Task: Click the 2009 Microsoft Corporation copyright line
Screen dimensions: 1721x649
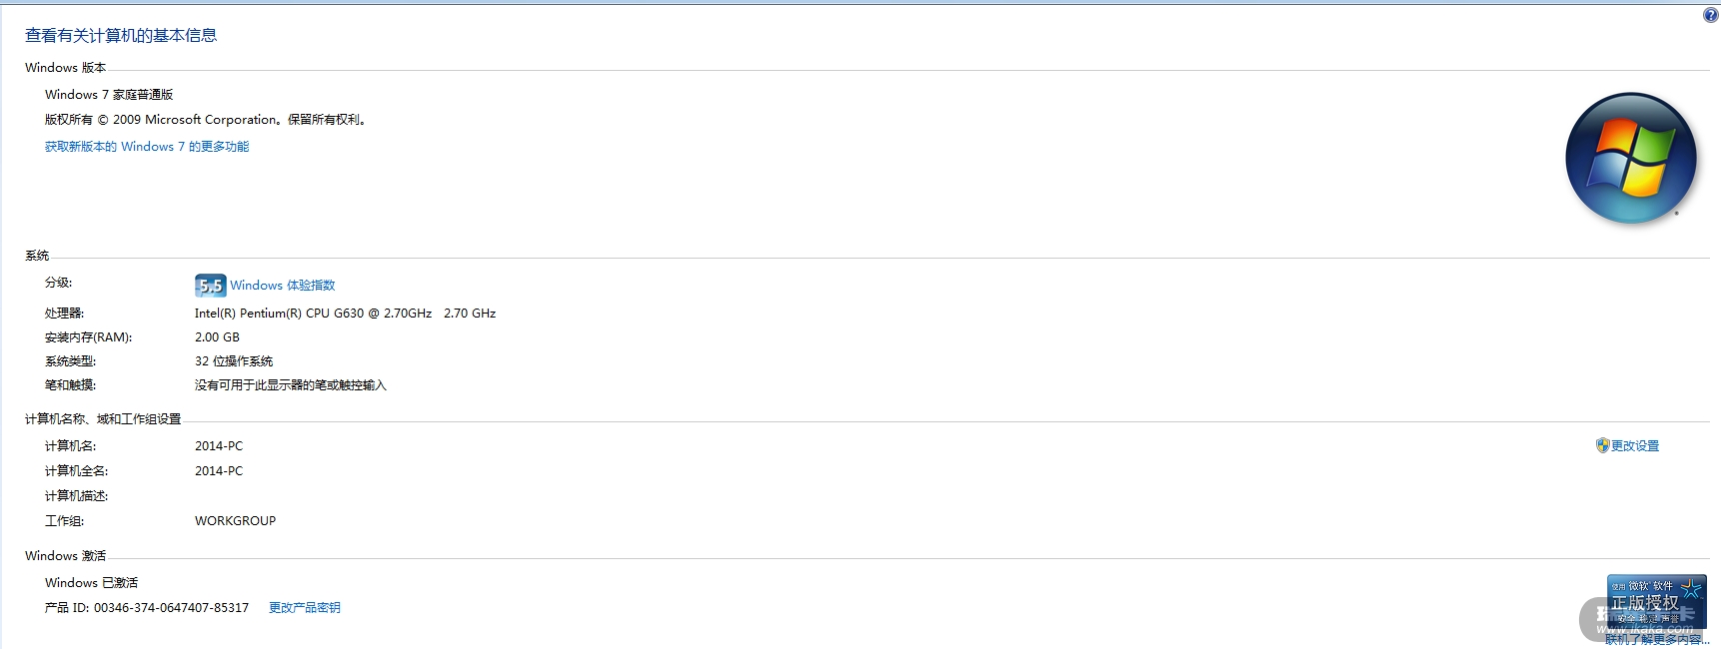Action: (x=206, y=120)
